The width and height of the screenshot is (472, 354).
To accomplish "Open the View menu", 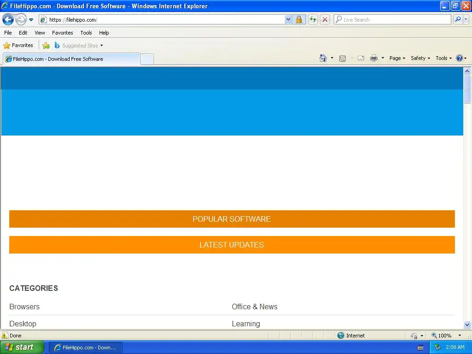I will coord(40,33).
